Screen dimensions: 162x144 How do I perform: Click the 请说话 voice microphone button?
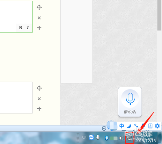pyautogui.click(x=130, y=102)
